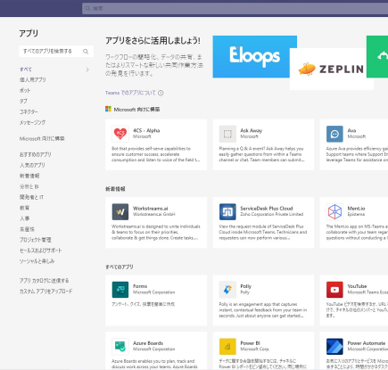Select the セールスおよびサポート category
This screenshot has height=370, width=388.
click(x=41, y=251)
